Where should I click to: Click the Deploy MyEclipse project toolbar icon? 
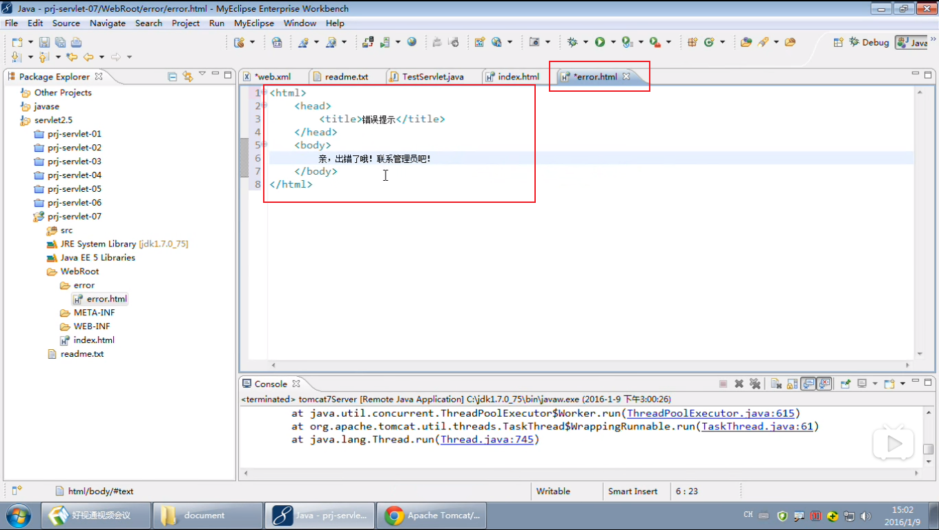point(369,42)
